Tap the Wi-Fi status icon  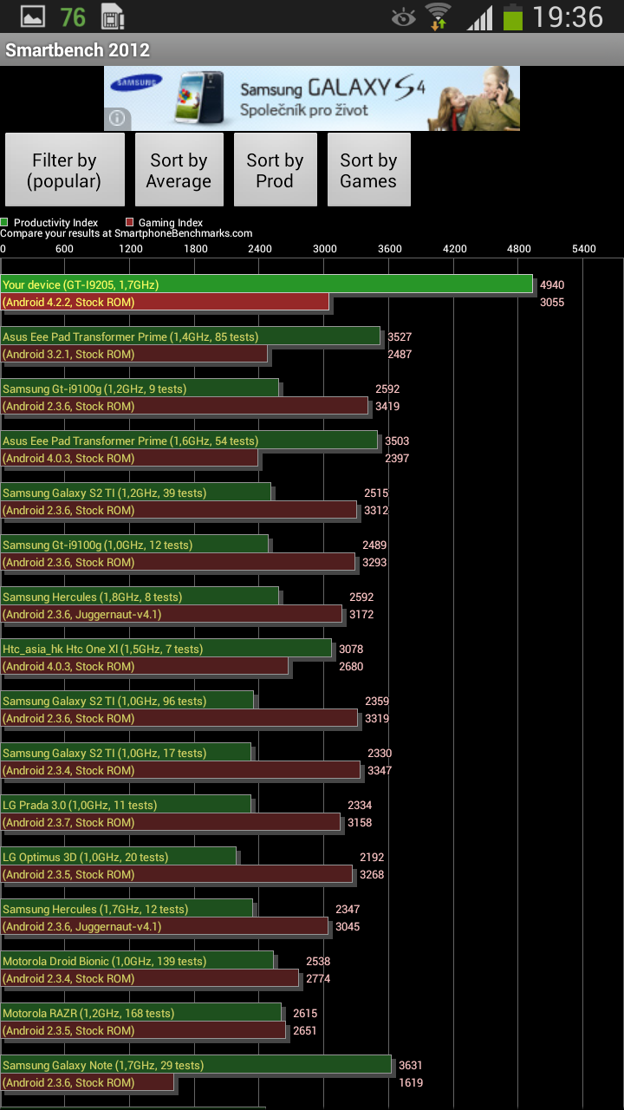(x=439, y=16)
